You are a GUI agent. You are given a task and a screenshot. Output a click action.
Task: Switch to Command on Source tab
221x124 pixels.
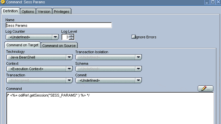tap(59, 46)
